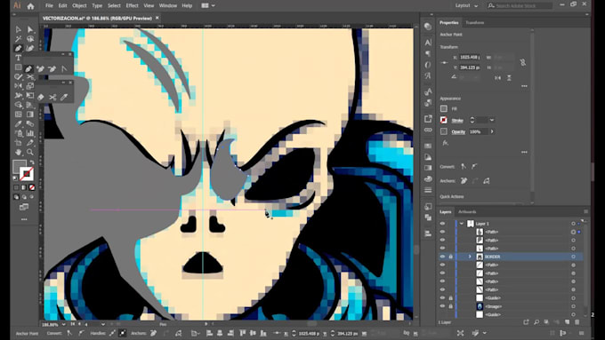Viewport: 605px width, 340px height.
Task: Click the fx effects button
Action: 445,143
